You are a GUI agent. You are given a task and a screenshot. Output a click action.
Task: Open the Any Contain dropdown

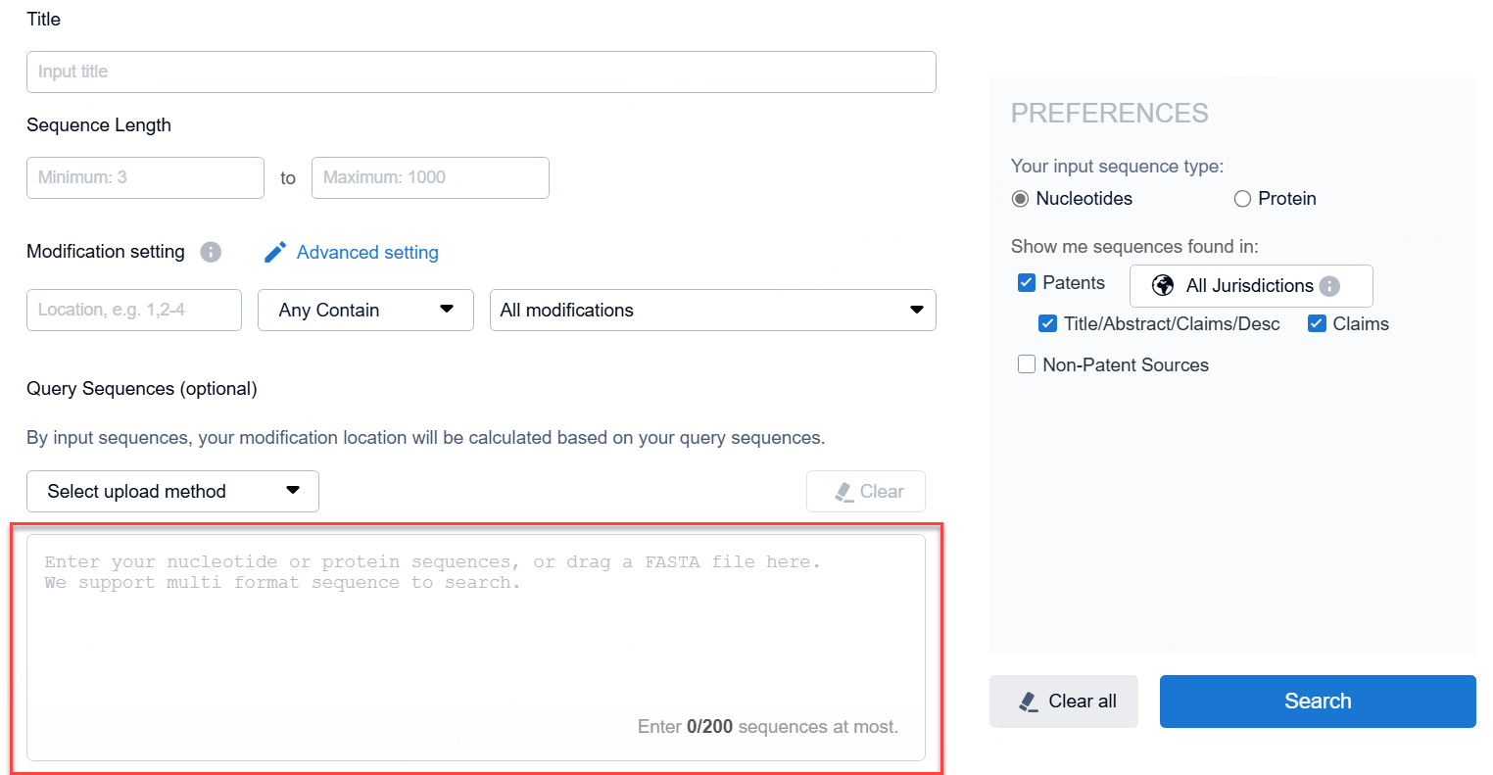pos(365,310)
